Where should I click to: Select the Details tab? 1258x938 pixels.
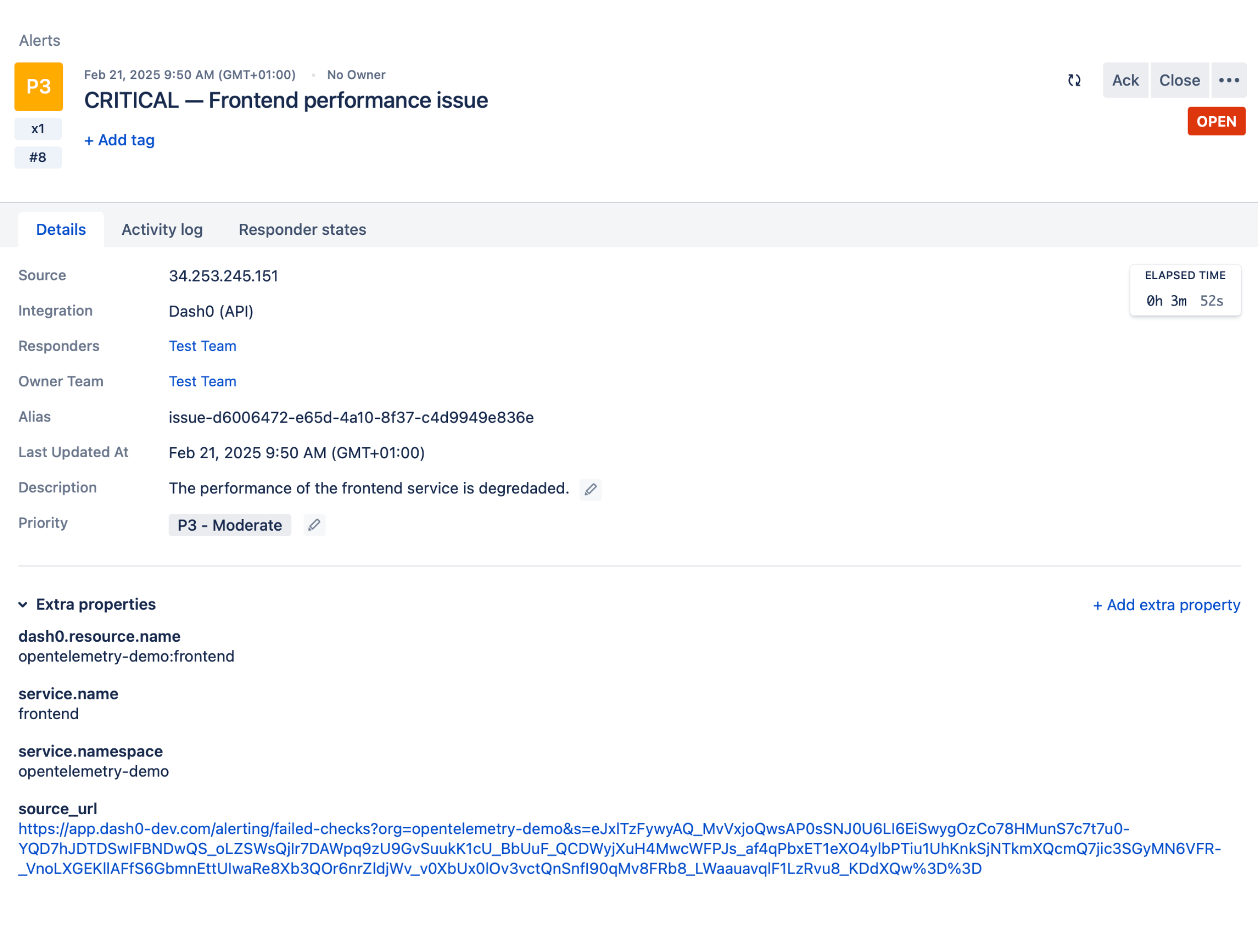[x=61, y=229]
